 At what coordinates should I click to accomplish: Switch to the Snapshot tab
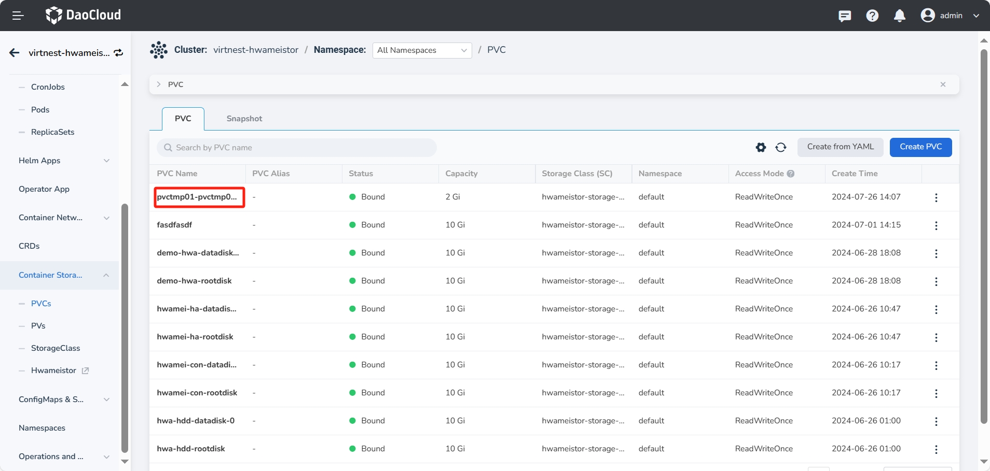[x=244, y=119]
